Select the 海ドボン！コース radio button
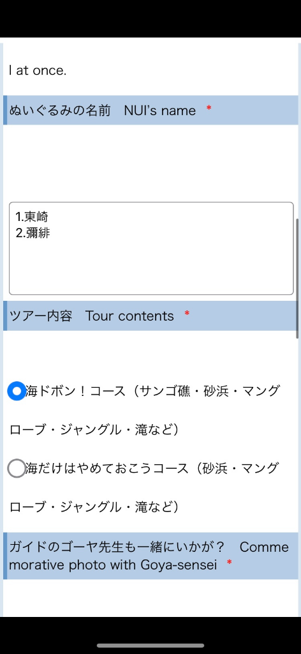This screenshot has width=301, height=654. click(17, 392)
